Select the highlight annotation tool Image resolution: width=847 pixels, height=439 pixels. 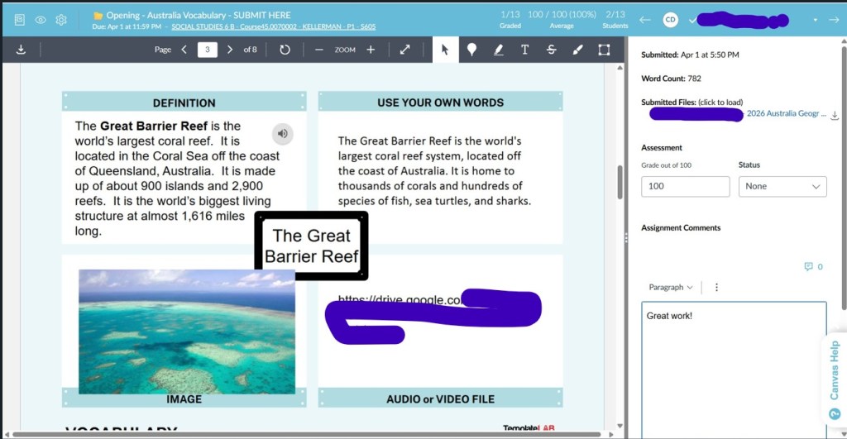point(498,50)
